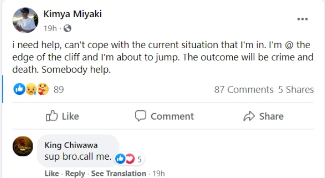Open the three-dot post options menu
The width and height of the screenshot is (325, 178).
303,19
